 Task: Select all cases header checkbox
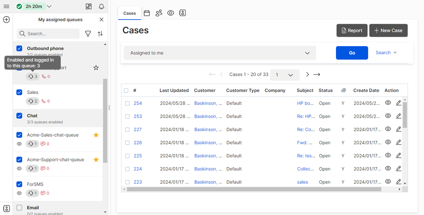click(126, 90)
